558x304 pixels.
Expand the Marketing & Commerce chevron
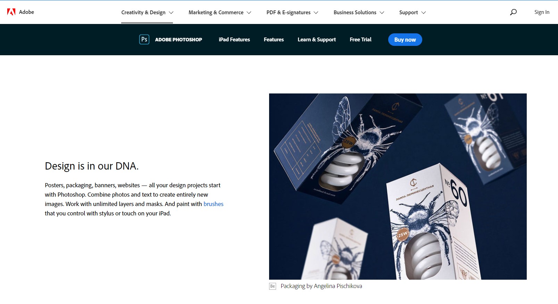tap(249, 13)
